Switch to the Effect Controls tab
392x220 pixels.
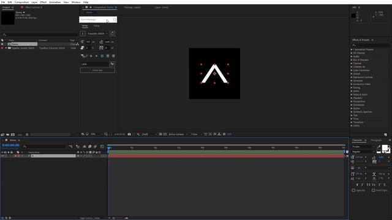34,7
